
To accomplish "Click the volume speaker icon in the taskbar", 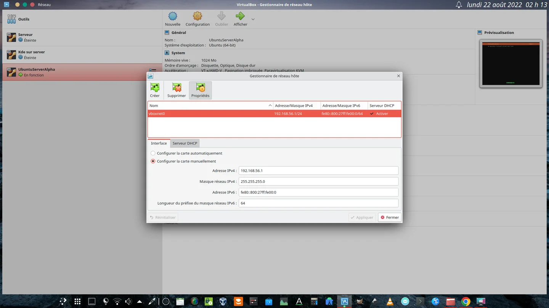I will tap(128, 302).
